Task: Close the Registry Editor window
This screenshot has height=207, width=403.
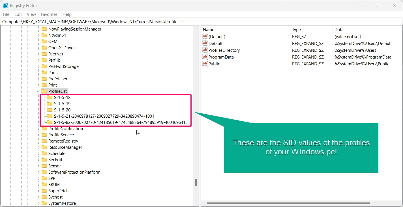Action: click(x=394, y=5)
